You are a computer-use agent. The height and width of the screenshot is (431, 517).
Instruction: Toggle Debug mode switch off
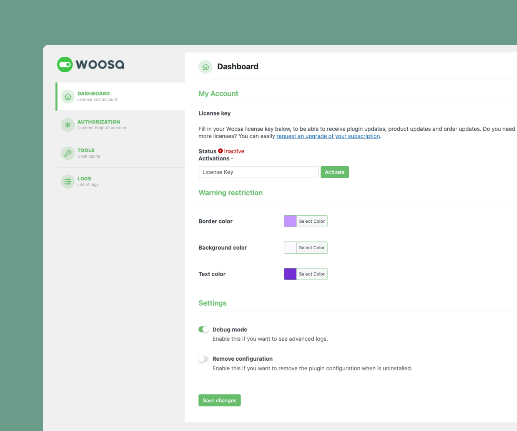[x=203, y=329]
